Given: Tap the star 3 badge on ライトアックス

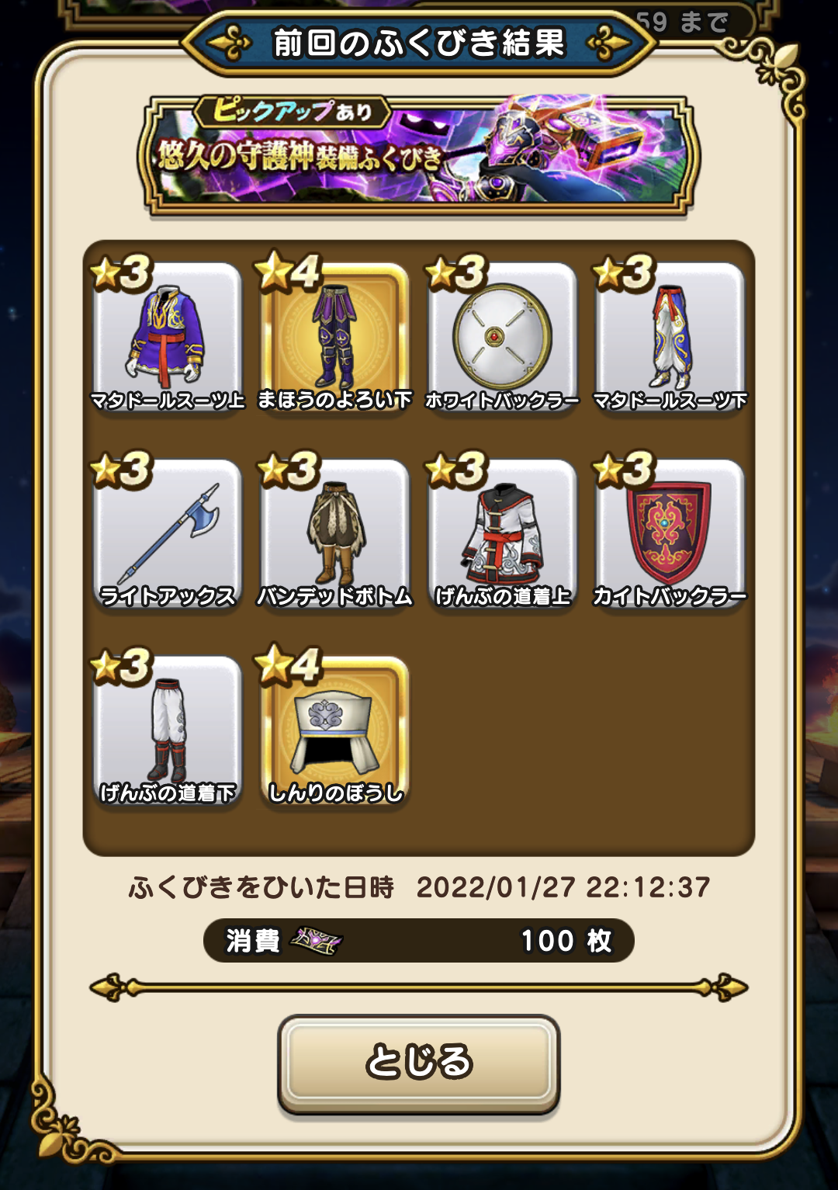Looking at the screenshot, I should (x=121, y=469).
